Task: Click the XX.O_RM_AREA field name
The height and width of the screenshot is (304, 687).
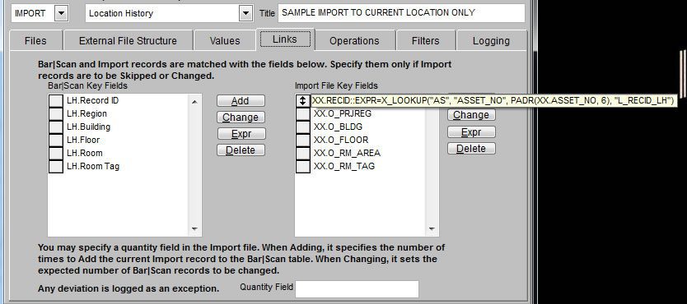Action: coord(347,153)
